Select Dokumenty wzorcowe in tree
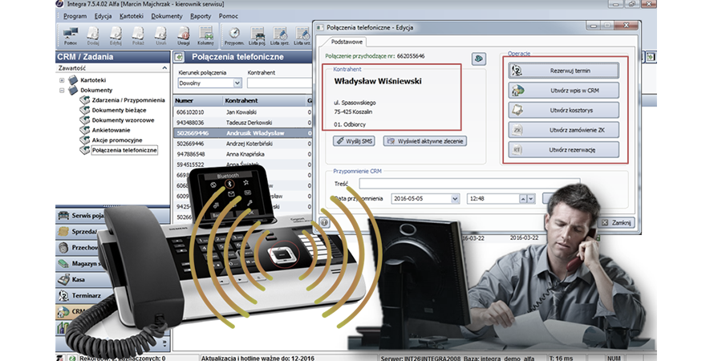The width and height of the screenshot is (722, 361). [x=123, y=120]
